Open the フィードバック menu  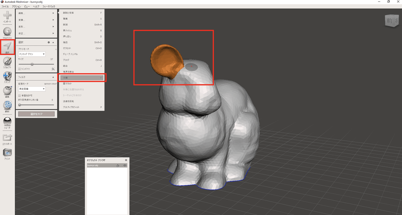click(49, 6)
